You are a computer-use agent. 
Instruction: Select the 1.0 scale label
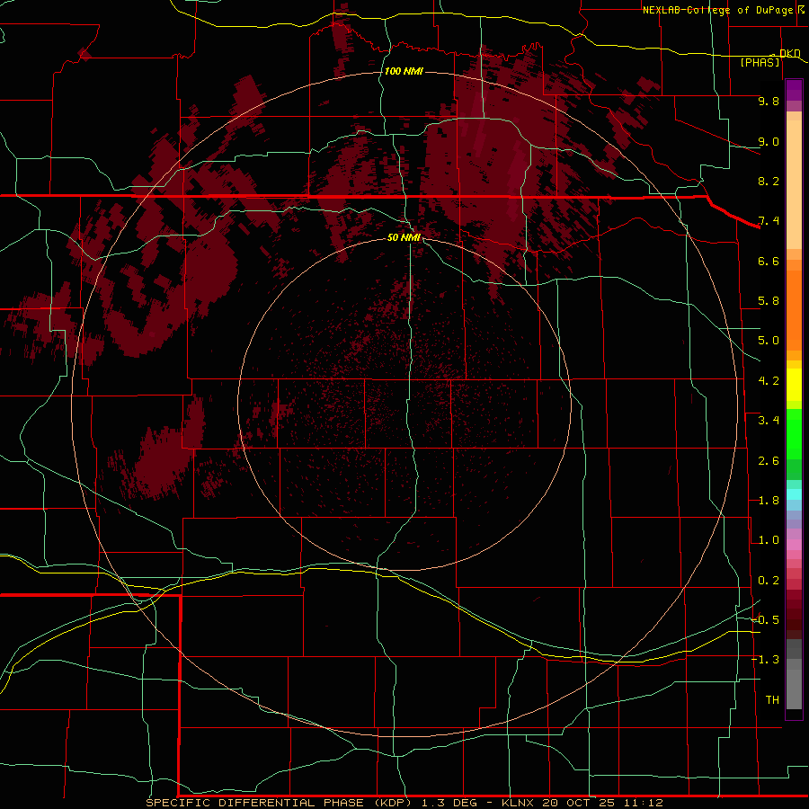769,540
